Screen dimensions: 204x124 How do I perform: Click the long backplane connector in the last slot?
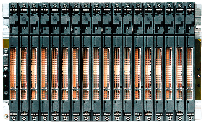coord(189,68)
